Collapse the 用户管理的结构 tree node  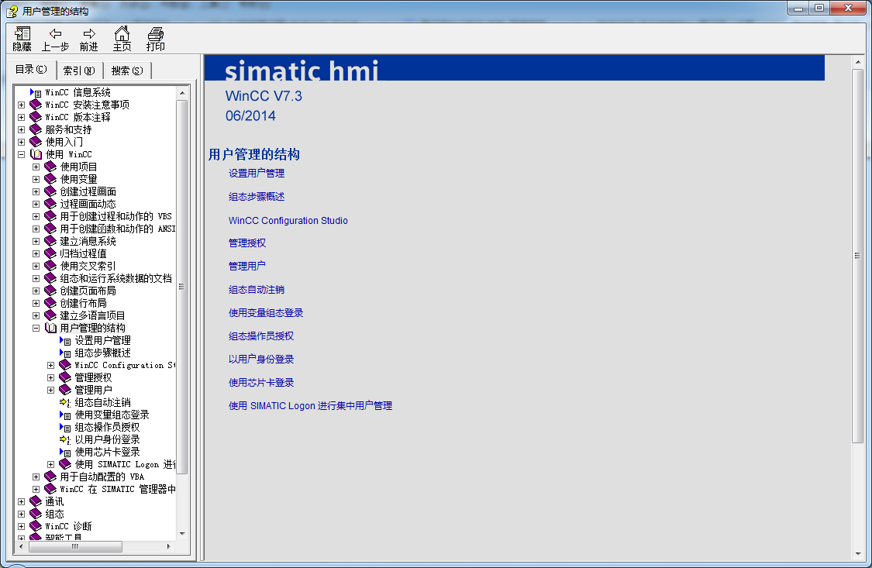pos(36,328)
